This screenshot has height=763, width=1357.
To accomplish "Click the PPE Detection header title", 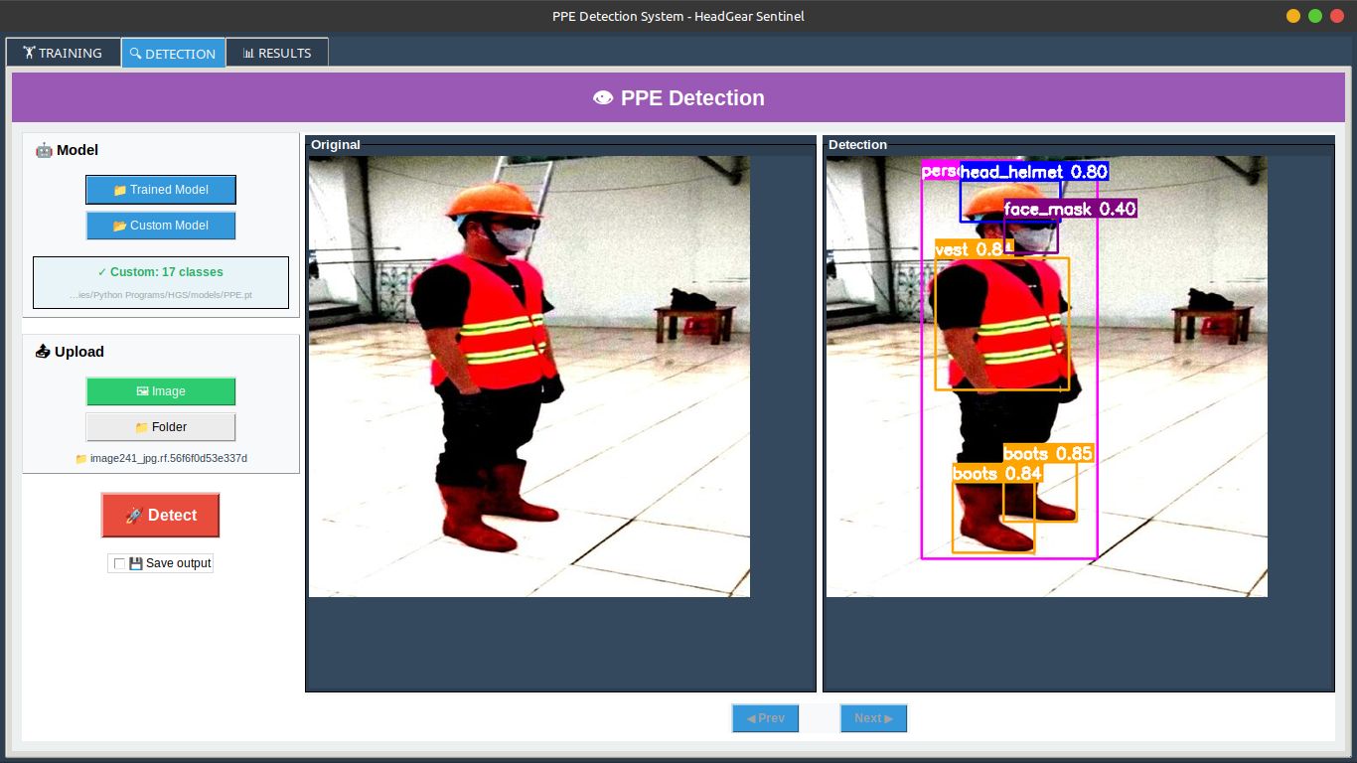I will tap(692, 98).
